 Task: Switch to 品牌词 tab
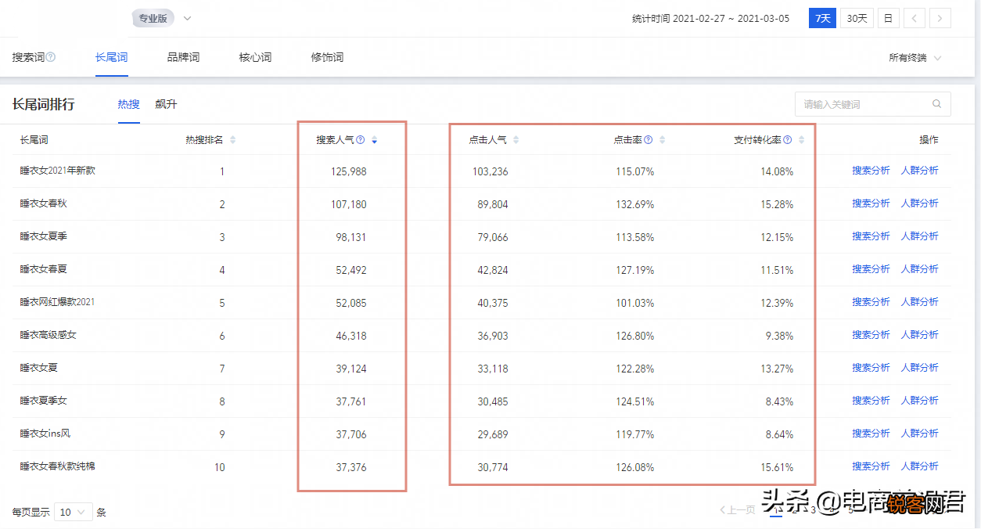183,57
